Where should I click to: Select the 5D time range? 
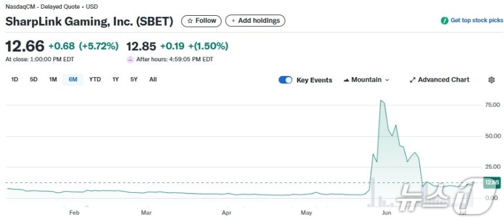pyautogui.click(x=33, y=79)
